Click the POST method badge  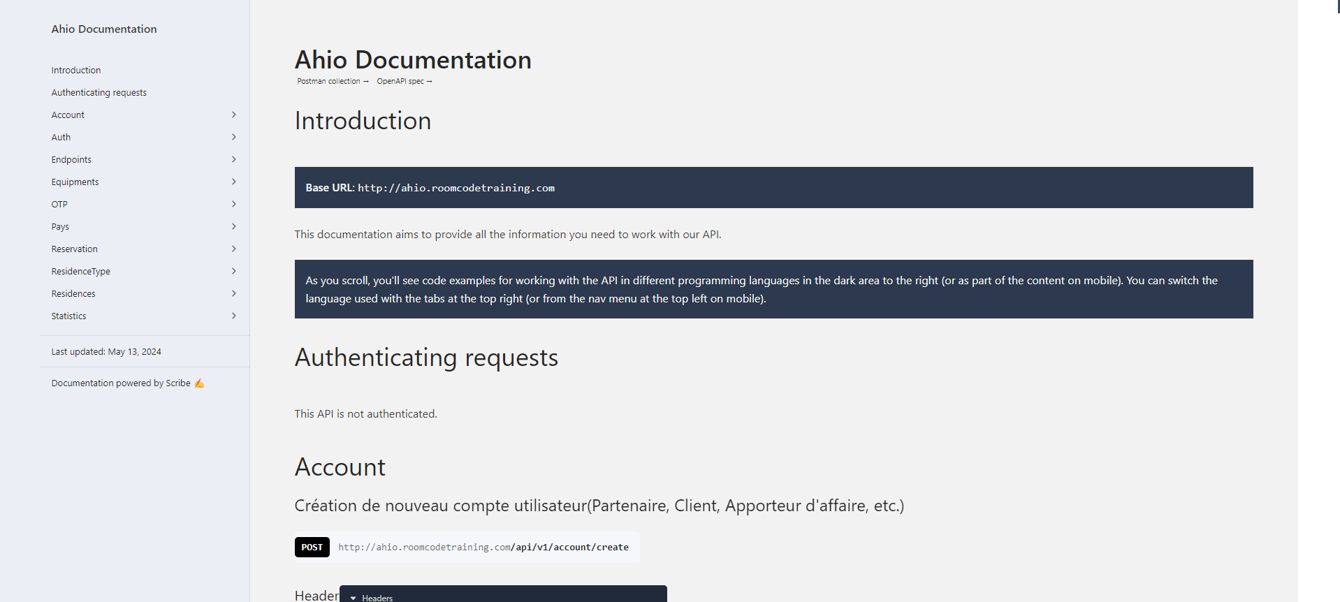coord(312,547)
